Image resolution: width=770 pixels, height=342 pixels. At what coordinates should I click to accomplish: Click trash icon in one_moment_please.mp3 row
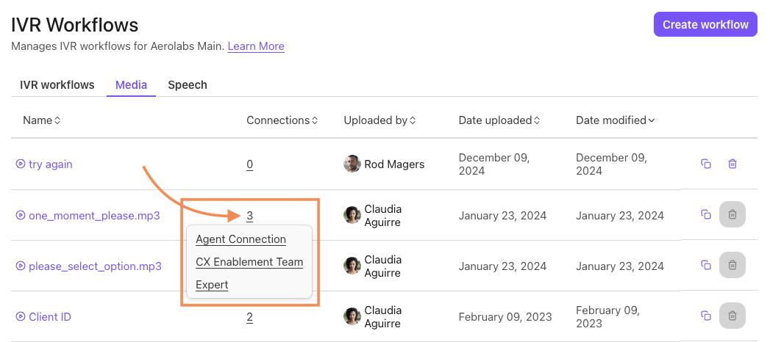point(732,214)
